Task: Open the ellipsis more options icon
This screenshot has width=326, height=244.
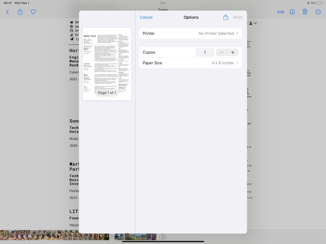Action: coord(318,12)
